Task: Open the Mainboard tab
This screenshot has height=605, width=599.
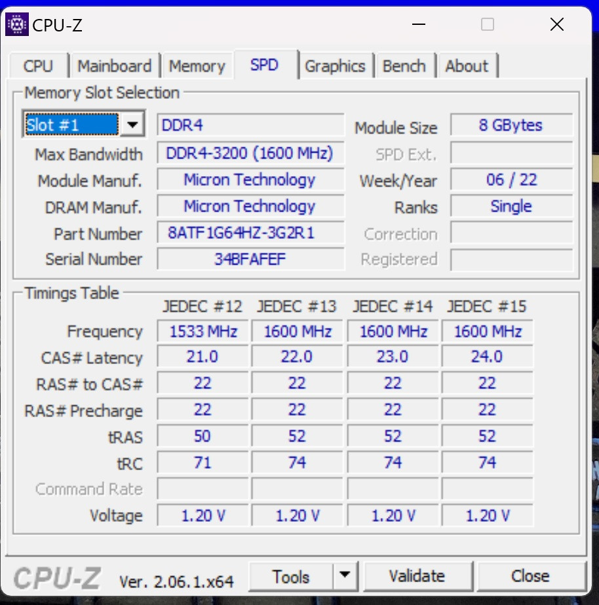Action: click(x=115, y=66)
